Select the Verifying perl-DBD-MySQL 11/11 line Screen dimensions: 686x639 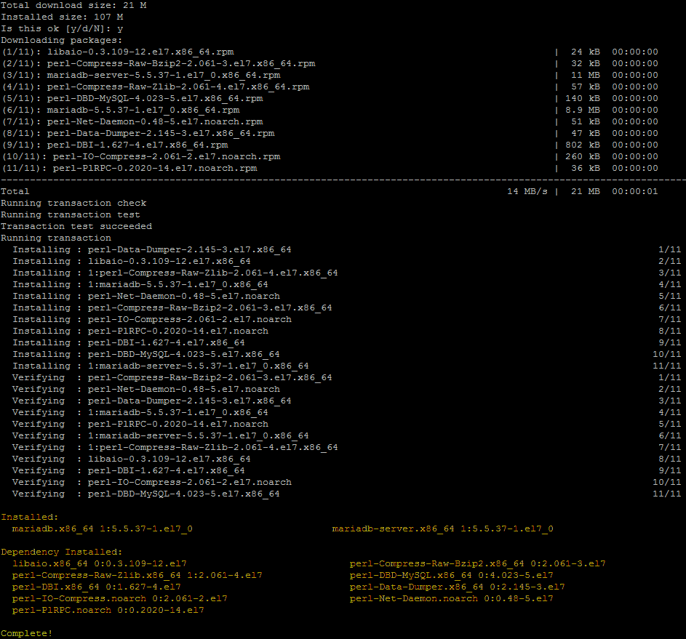346,494
